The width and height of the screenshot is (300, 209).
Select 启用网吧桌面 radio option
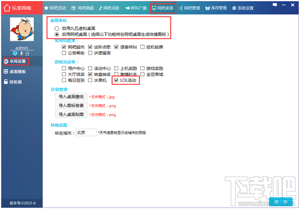pyautogui.click(x=56, y=34)
